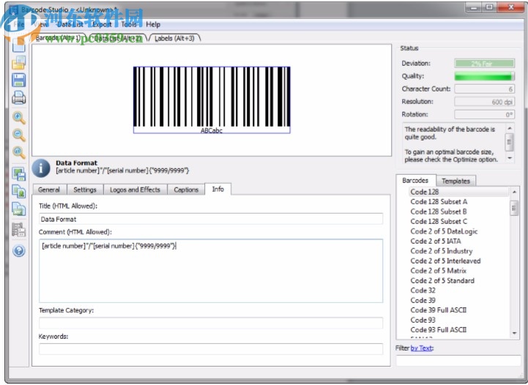Click the label printing grid icon
528x385 pixels.
click(19, 230)
